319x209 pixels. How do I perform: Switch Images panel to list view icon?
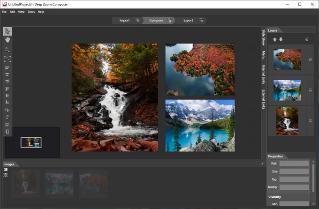pos(6,170)
